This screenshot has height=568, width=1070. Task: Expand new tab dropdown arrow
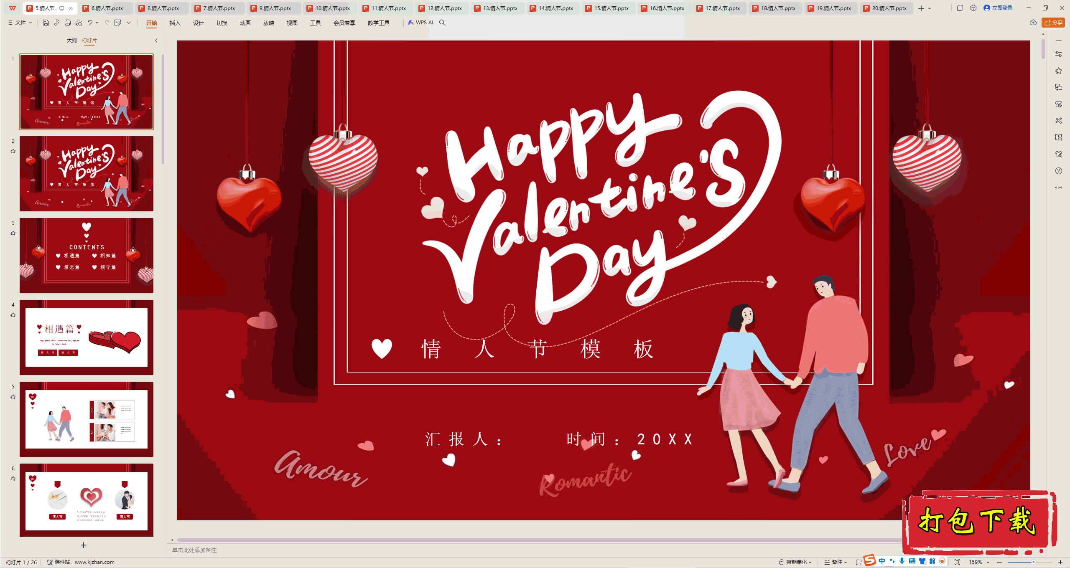coord(930,8)
